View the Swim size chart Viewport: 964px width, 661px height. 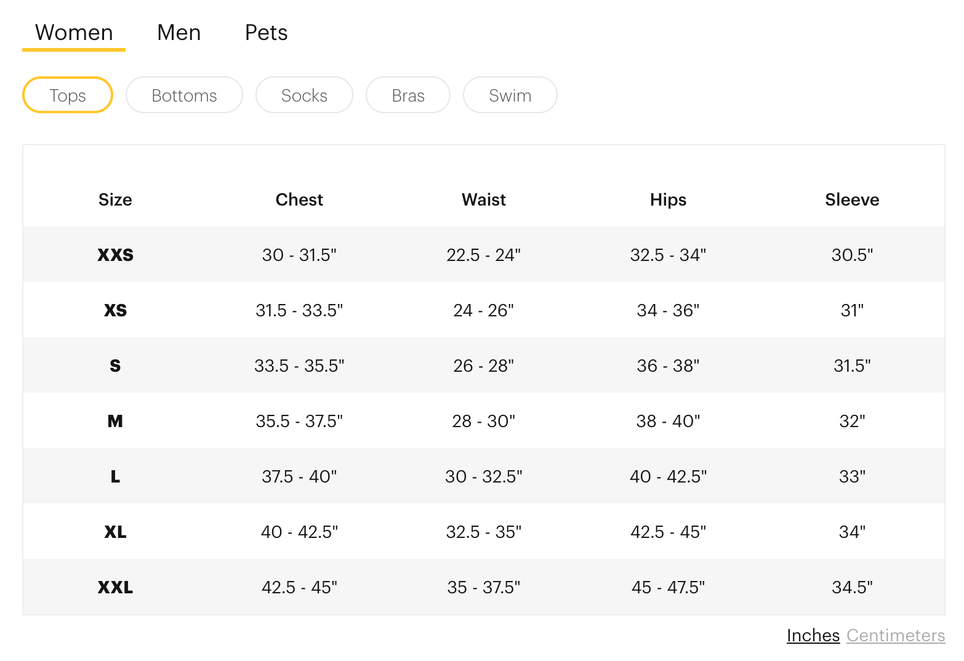click(x=510, y=95)
